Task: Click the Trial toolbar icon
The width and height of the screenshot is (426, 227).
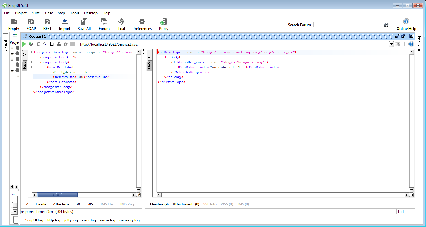Action: pyautogui.click(x=121, y=24)
